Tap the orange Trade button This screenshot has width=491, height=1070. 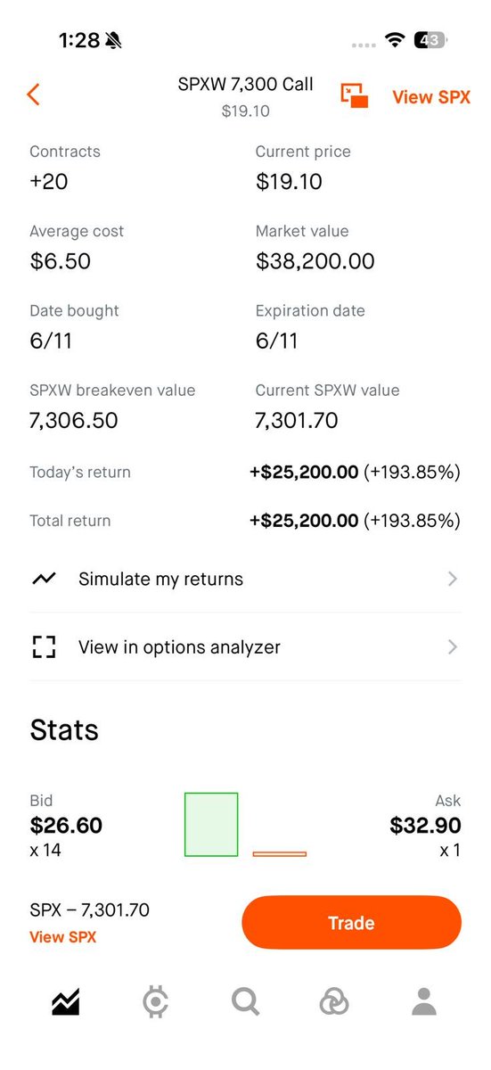coord(351,923)
